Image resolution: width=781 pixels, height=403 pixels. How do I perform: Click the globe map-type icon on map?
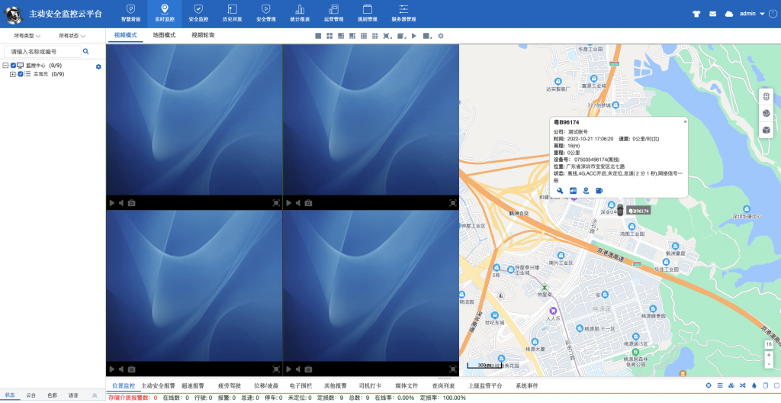point(766,113)
